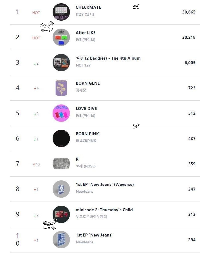The height and width of the screenshot is (253, 200).
Task: Select the album cover for R
Action: [61, 164]
